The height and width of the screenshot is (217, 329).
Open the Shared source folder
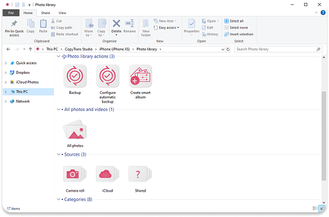click(140, 174)
